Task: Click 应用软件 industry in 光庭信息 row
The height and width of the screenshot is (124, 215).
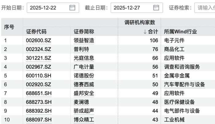Action: click(174, 58)
